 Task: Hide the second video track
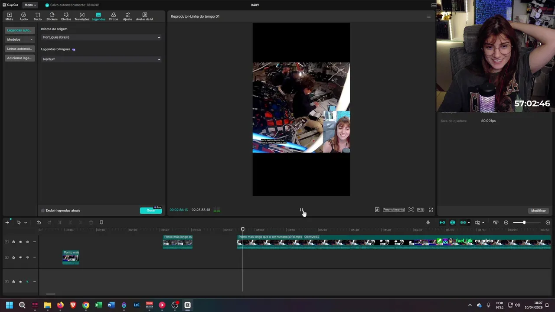pyautogui.click(x=20, y=257)
